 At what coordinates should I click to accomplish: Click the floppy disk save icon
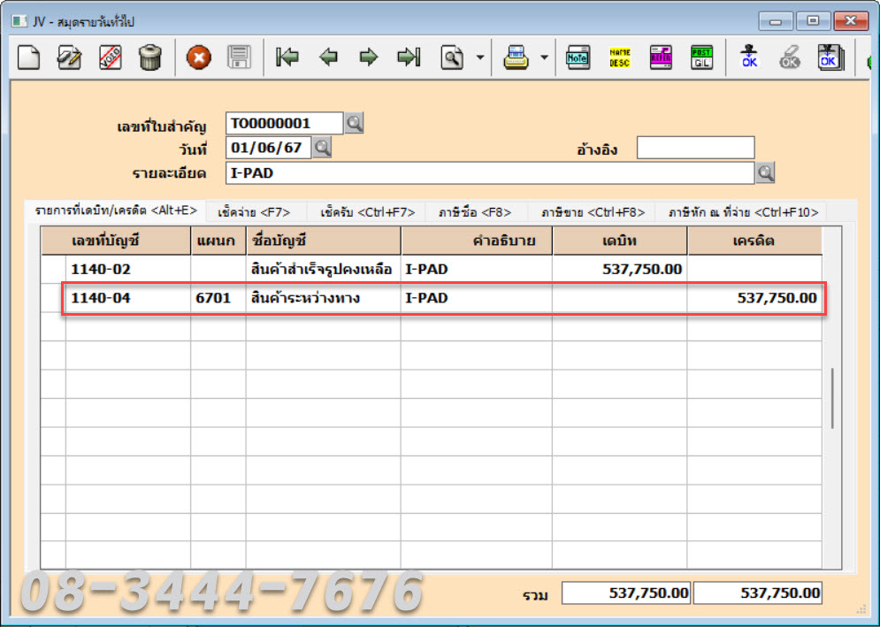[239, 57]
